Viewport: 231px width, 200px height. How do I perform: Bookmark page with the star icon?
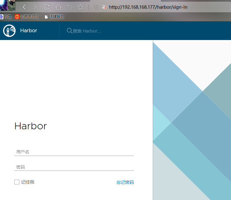point(80,7)
